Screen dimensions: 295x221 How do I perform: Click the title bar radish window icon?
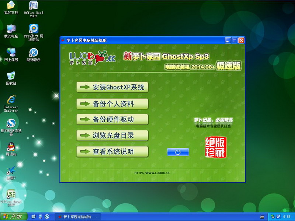(x=63, y=40)
